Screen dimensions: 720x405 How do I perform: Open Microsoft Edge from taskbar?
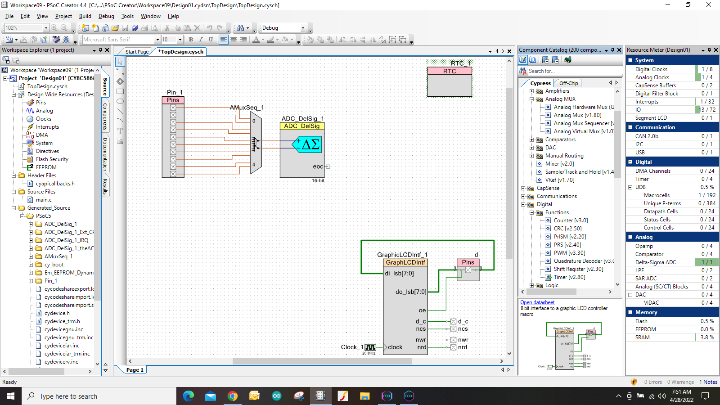(189, 396)
